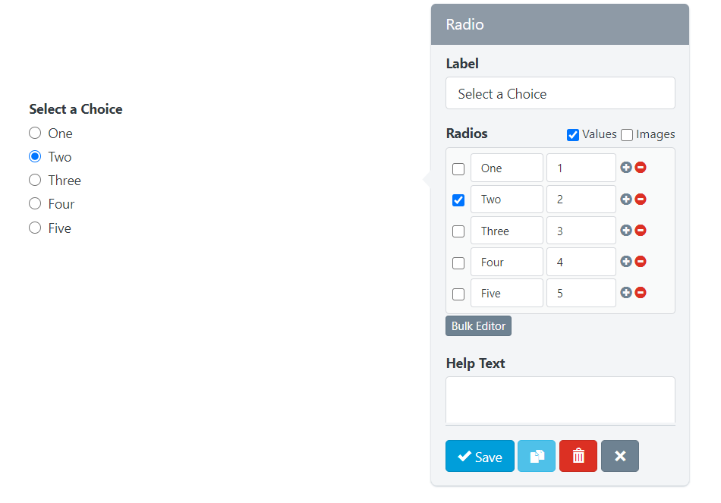Remove the Five radio option
This screenshot has height=503, width=721.
coord(641,293)
